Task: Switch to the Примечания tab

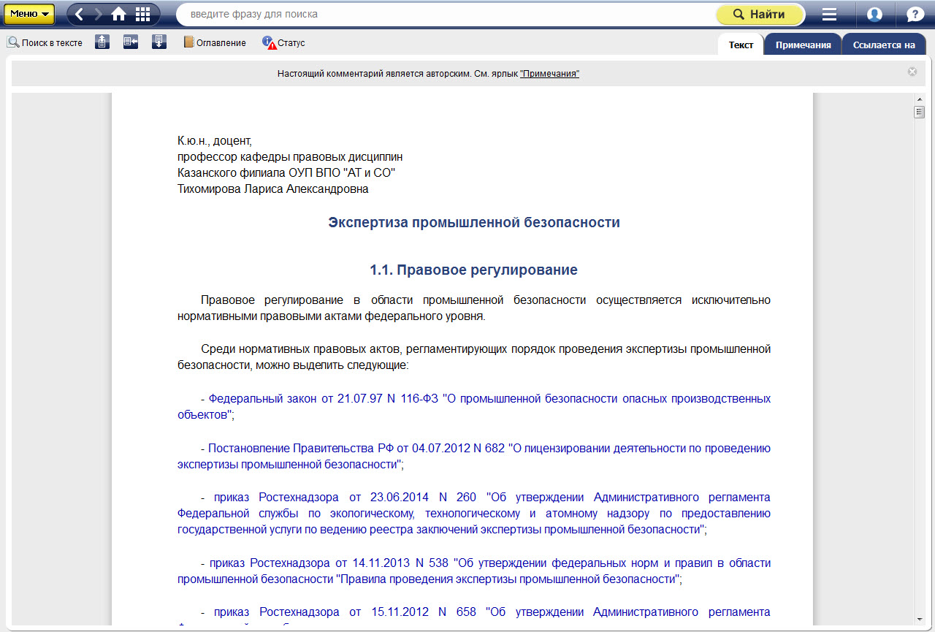Action: (x=803, y=45)
